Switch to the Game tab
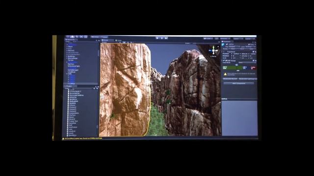Image resolution: width=314 pixels, height=176 pixels. click(119, 40)
